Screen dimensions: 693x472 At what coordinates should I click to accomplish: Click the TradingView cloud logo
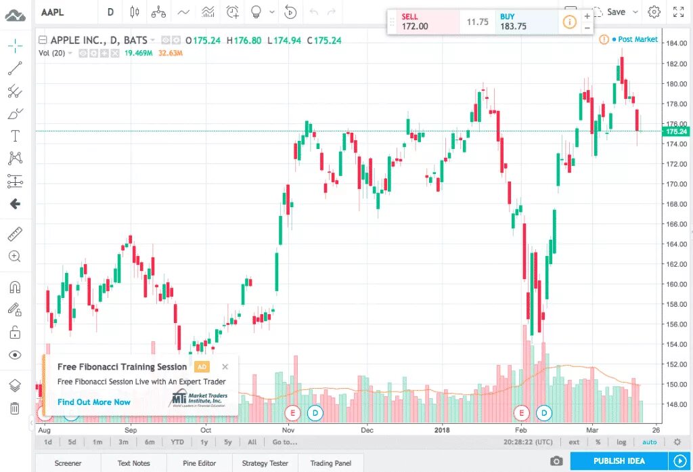click(x=16, y=15)
